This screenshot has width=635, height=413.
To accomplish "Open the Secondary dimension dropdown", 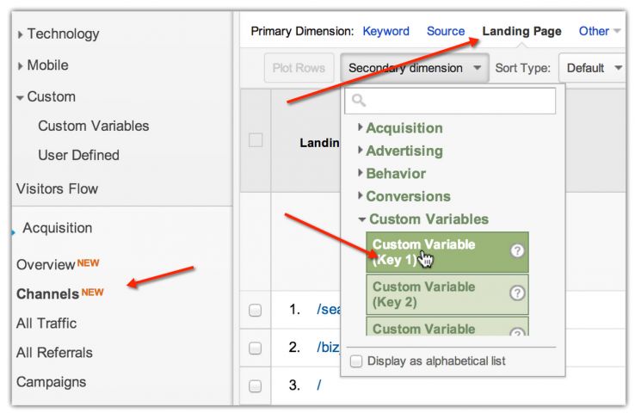I will point(415,68).
